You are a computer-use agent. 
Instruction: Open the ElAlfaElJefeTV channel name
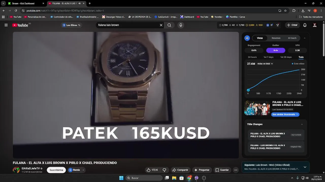pos(31,168)
